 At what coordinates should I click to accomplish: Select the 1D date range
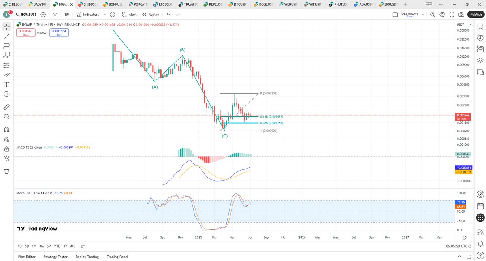click(x=20, y=246)
